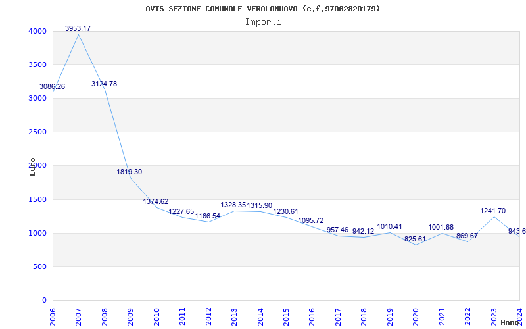
Task: Click the 4000 y-axis tick label
Action: tap(37, 31)
